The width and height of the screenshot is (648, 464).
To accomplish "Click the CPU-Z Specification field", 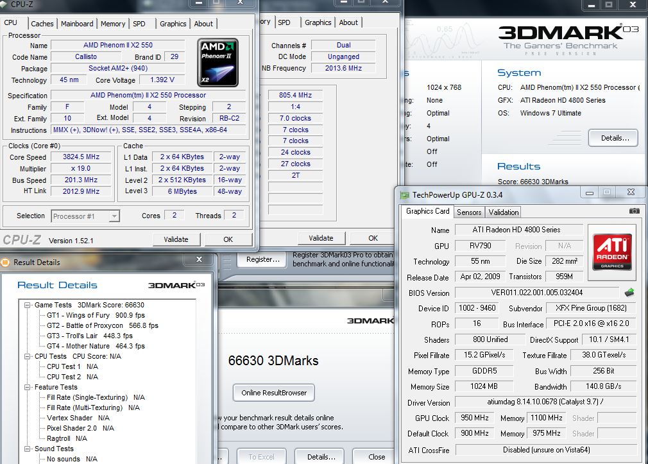I will click(148, 95).
